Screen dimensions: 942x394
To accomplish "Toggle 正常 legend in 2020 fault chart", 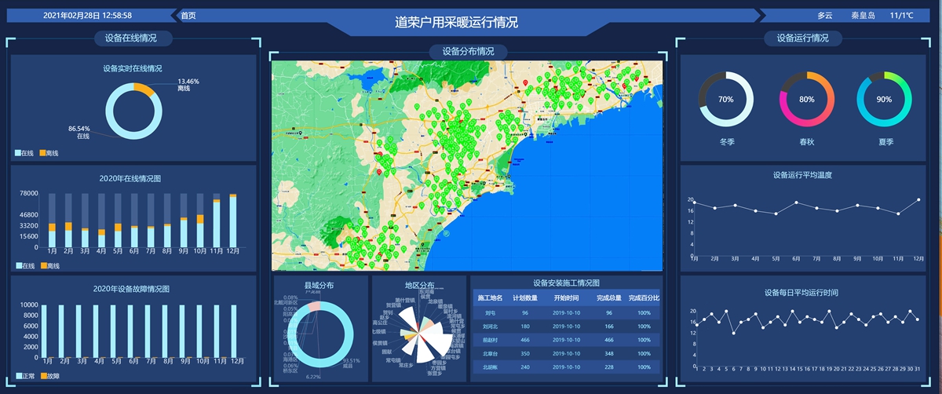I will [24, 377].
